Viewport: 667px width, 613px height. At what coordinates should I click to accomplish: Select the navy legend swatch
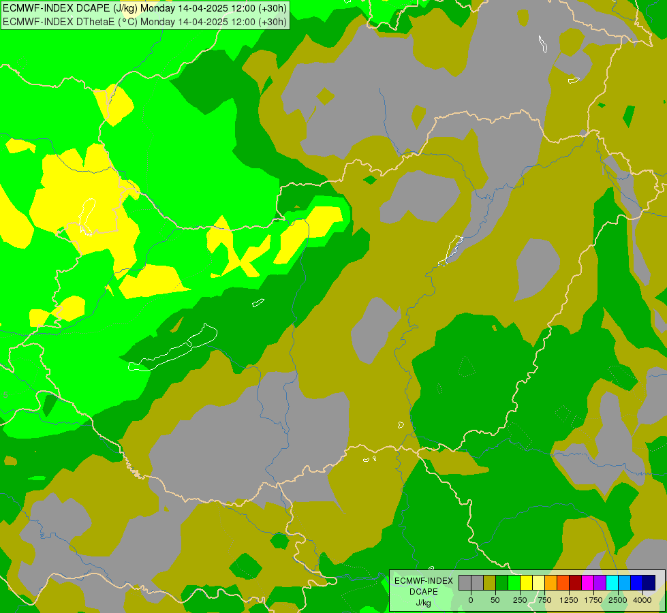[649, 582]
